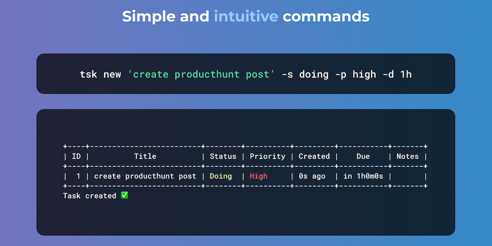The width and height of the screenshot is (492, 246).
Task: Click the Notes column header
Action: (407, 156)
